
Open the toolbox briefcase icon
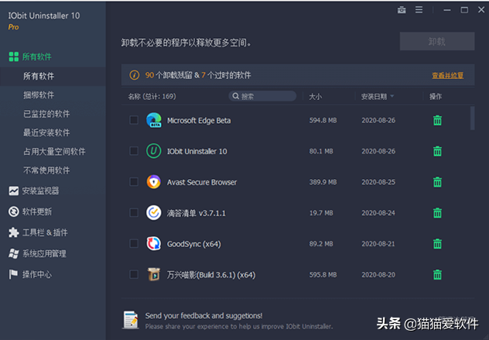point(402,10)
